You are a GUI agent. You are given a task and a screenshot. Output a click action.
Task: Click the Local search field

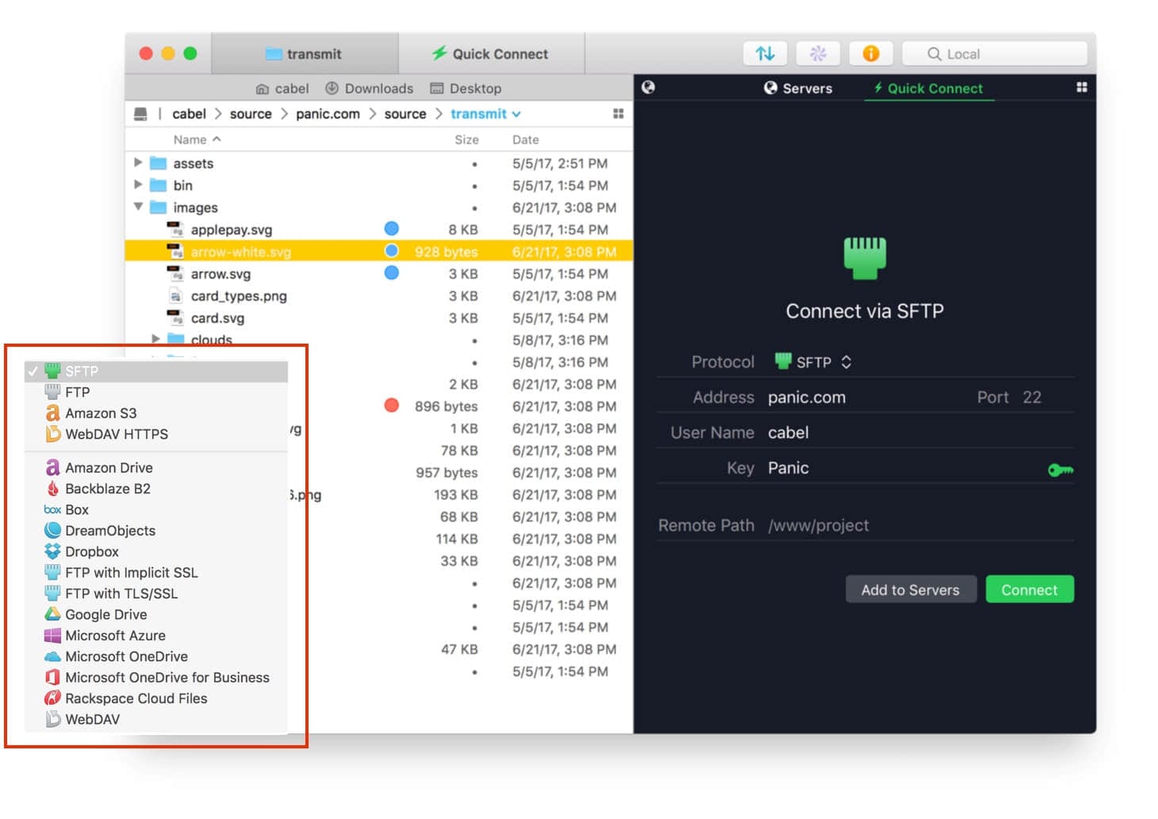pos(995,53)
